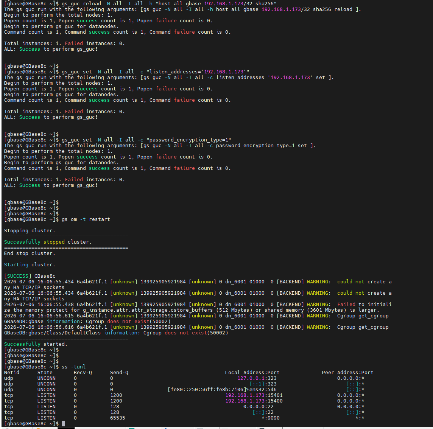Click the 'Starting cluster.' line
Viewport: 433px width, 429px height.
[x=30, y=265]
